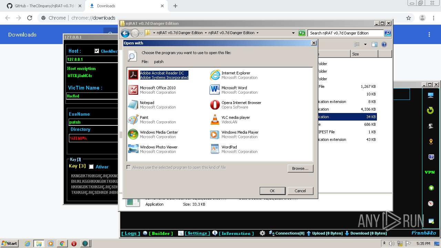The image size is (441, 248).
Task: Choose Internet Explorer to open the file
Action: [x=234, y=75]
